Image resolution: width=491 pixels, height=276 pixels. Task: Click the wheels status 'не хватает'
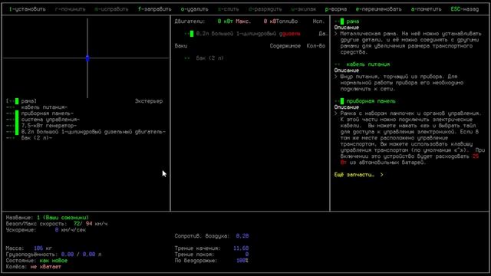pyautogui.click(x=46, y=267)
